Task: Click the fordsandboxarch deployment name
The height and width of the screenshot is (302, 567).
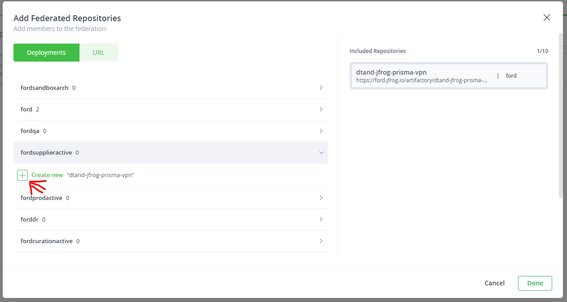Action: tap(44, 88)
